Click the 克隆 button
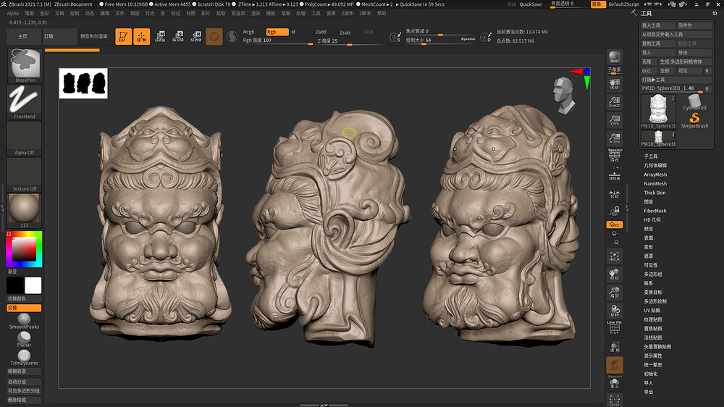Viewport: 724px width, 407px height. point(648,62)
